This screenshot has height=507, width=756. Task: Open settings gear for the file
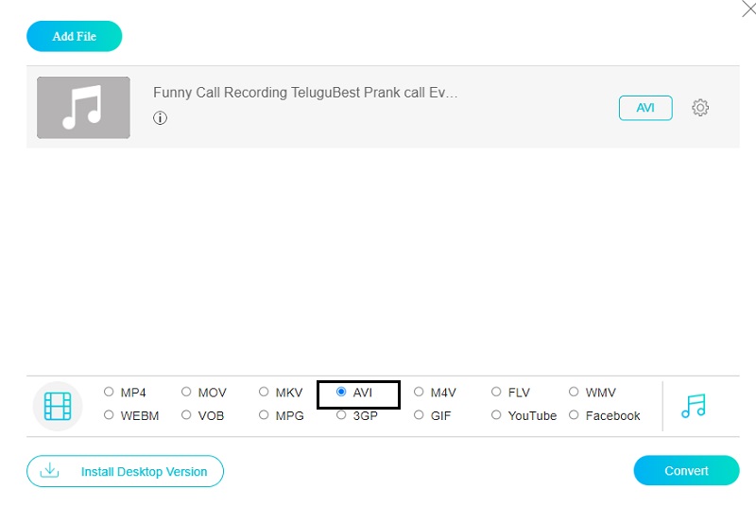point(700,108)
